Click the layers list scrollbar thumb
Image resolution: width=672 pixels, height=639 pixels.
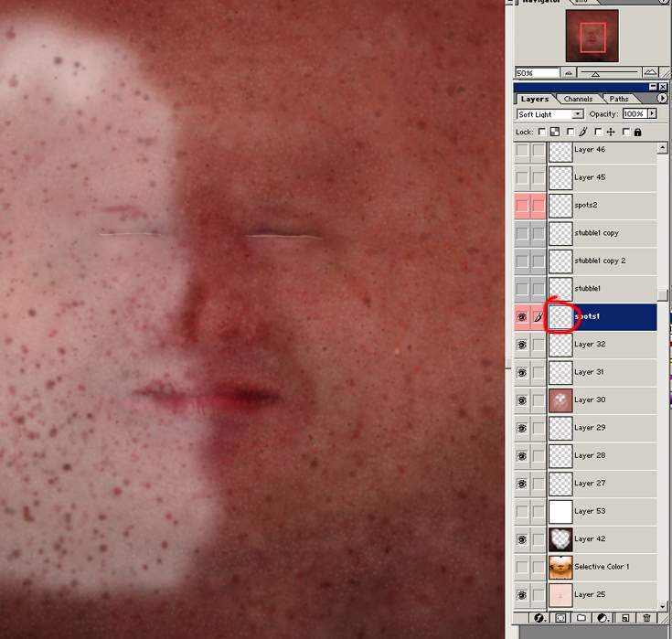(663, 295)
